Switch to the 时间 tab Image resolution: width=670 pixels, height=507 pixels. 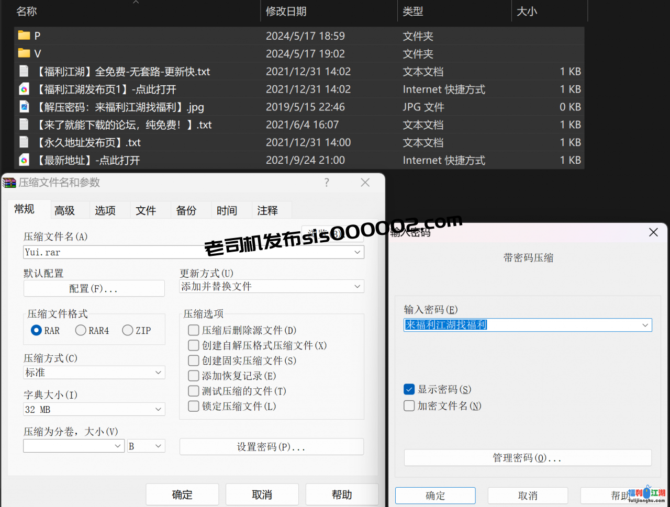tap(227, 210)
